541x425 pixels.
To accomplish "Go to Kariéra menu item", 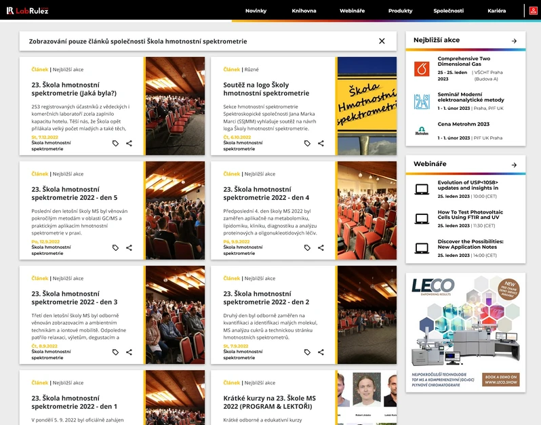I will tap(496, 11).
